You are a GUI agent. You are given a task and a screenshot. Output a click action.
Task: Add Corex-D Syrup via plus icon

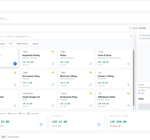tap(128, 64)
